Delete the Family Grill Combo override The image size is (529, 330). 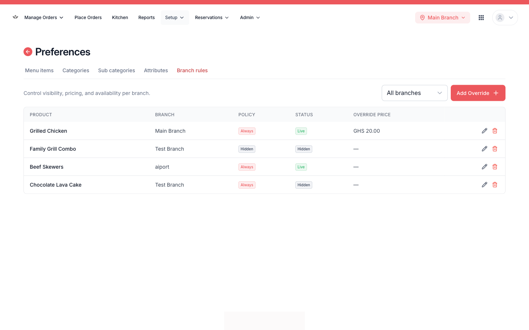tap(495, 149)
